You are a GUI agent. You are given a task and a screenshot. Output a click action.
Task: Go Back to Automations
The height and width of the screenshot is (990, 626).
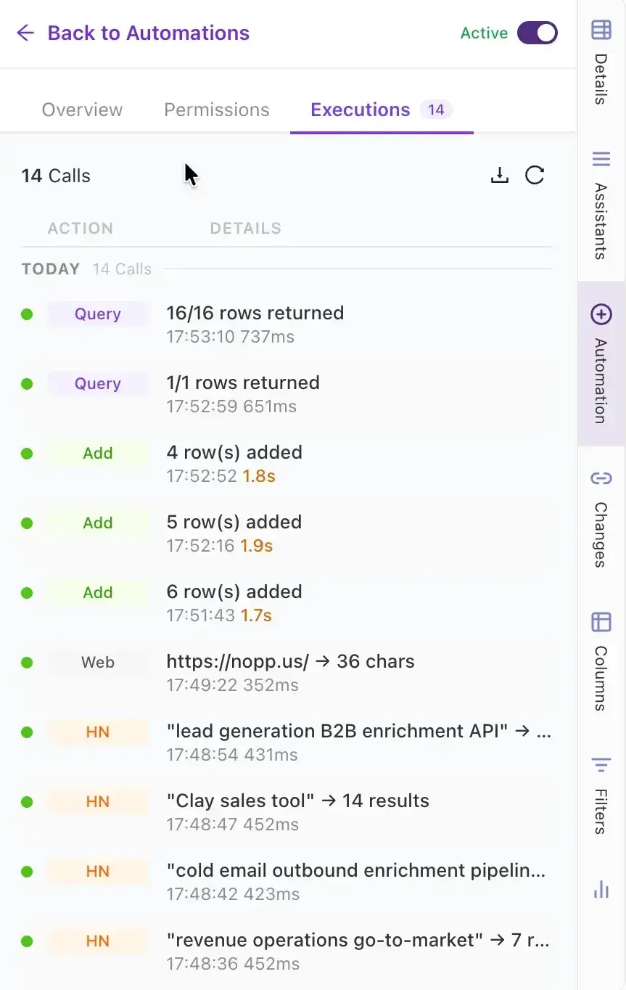[x=148, y=33]
